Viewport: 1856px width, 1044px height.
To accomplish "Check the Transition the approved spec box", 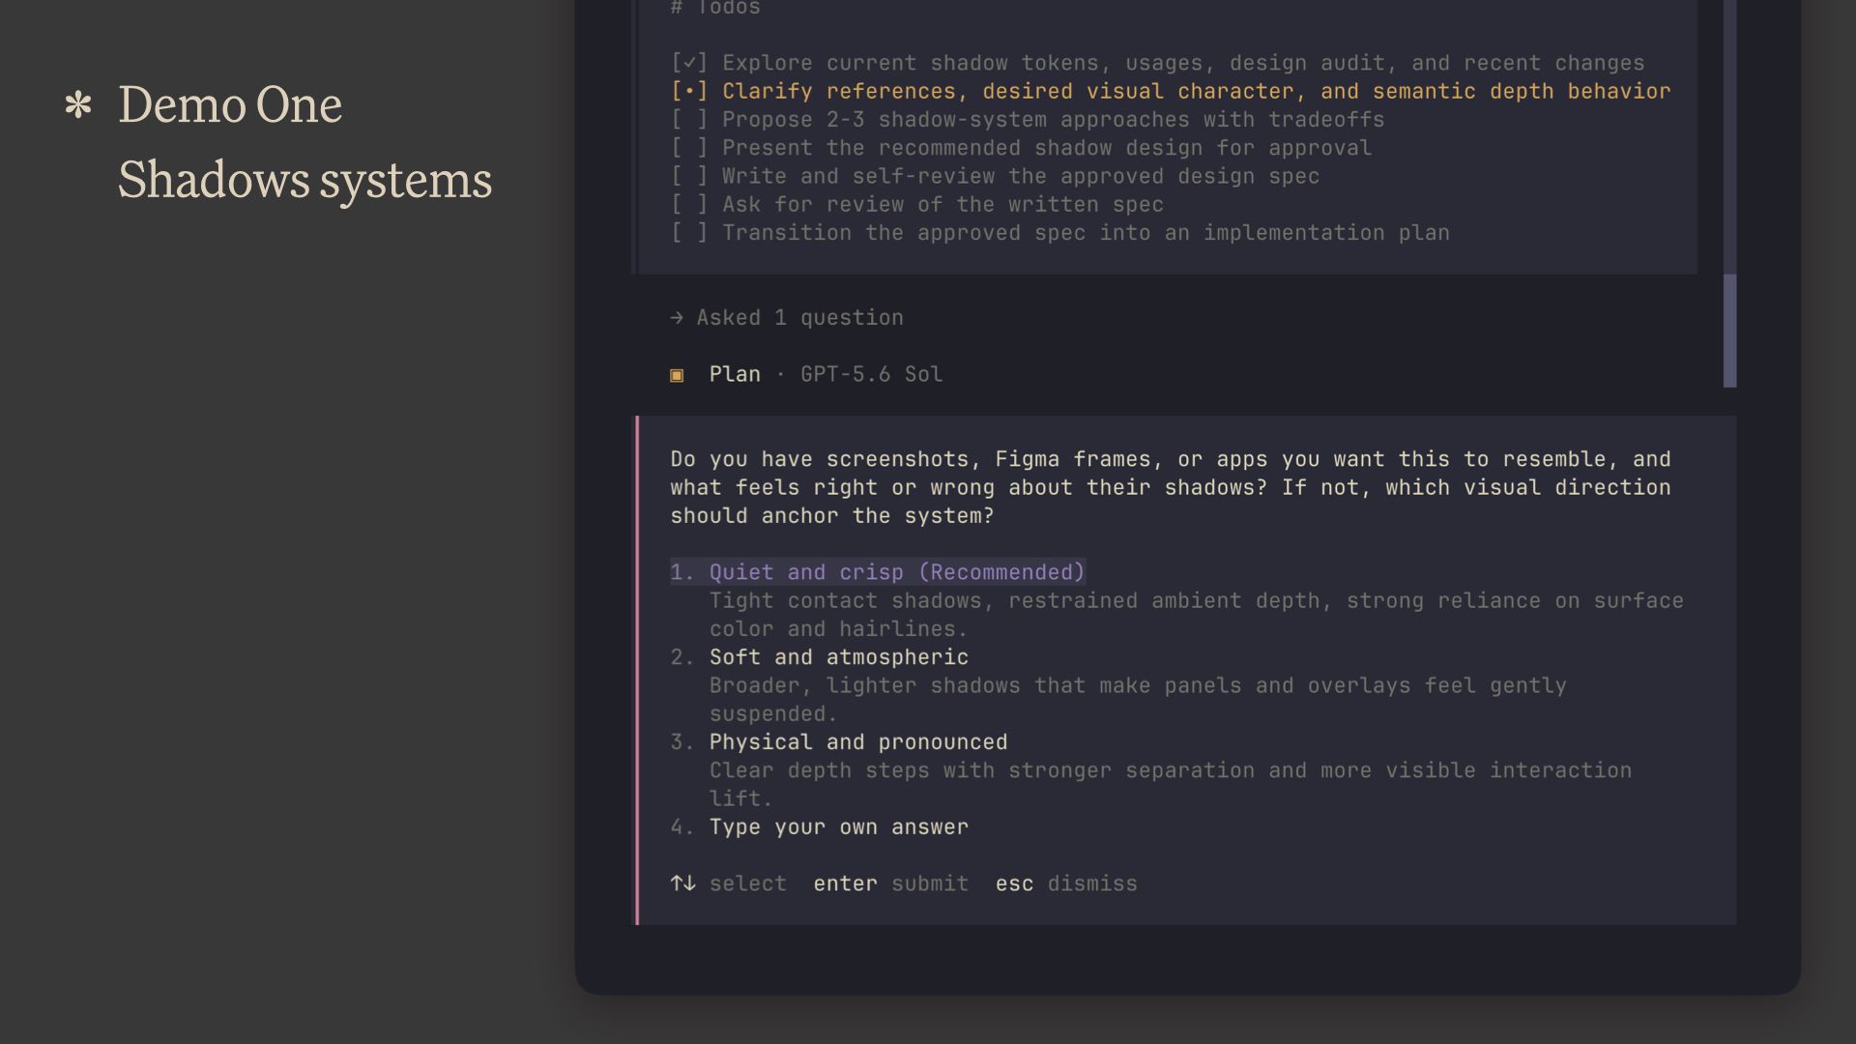I will tap(689, 233).
